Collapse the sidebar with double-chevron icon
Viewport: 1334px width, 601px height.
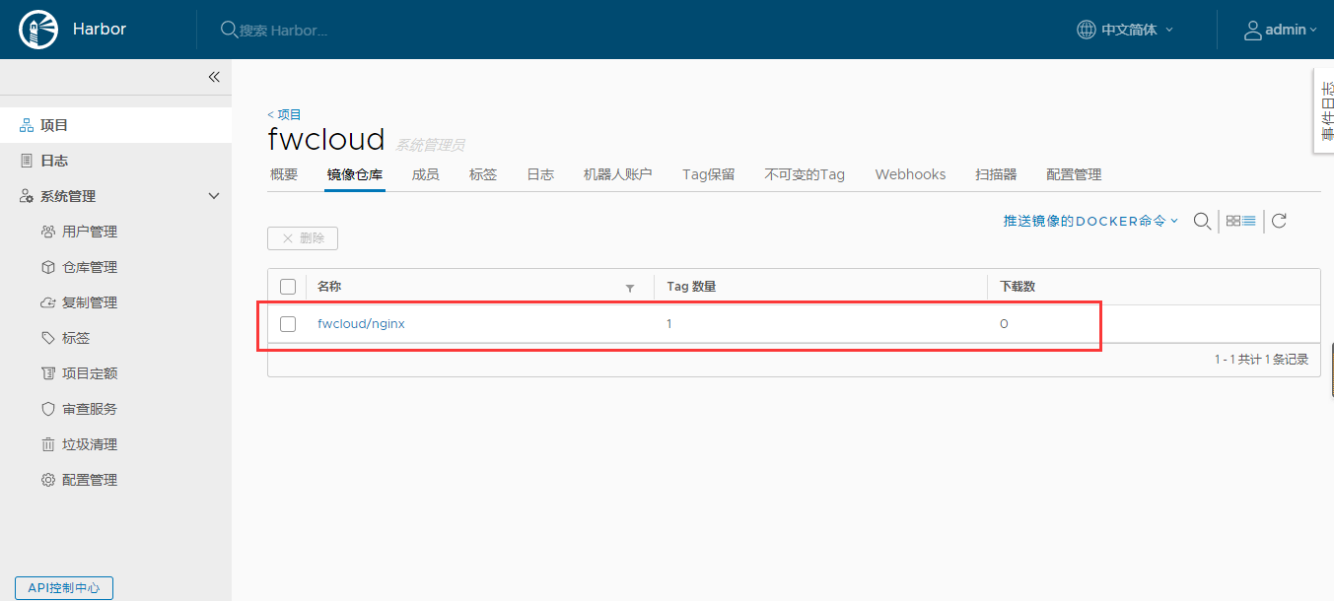(214, 77)
